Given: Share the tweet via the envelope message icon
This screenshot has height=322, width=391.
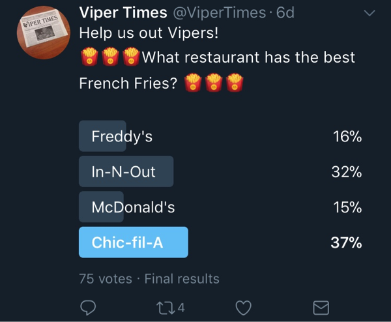Looking at the screenshot, I should click(321, 308).
